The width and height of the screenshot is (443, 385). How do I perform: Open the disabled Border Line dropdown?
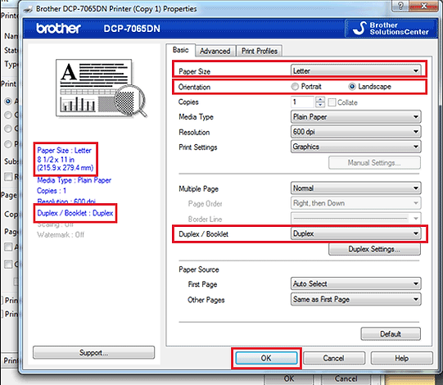355,218
